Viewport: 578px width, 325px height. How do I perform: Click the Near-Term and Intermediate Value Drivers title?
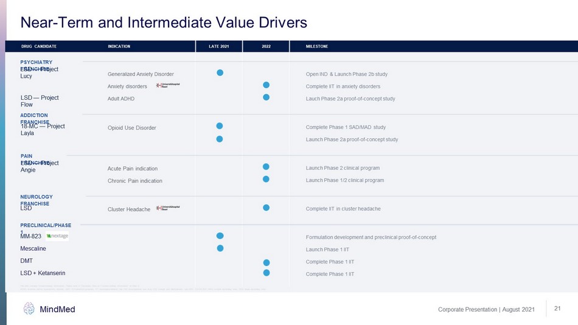(164, 23)
